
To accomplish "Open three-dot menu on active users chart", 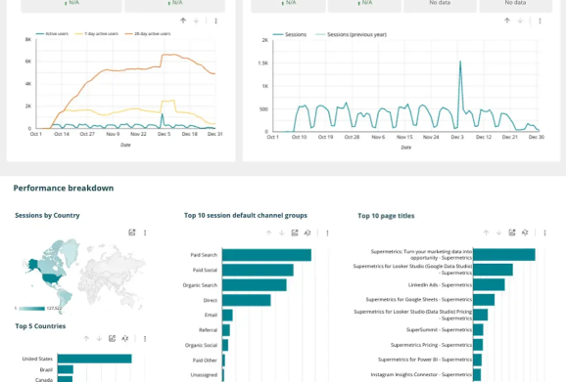I will [x=215, y=21].
